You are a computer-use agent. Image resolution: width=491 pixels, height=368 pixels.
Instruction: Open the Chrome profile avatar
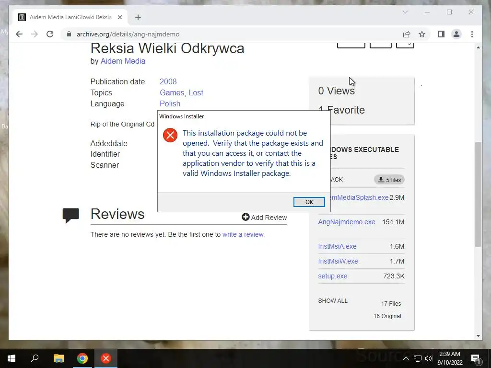(x=456, y=34)
